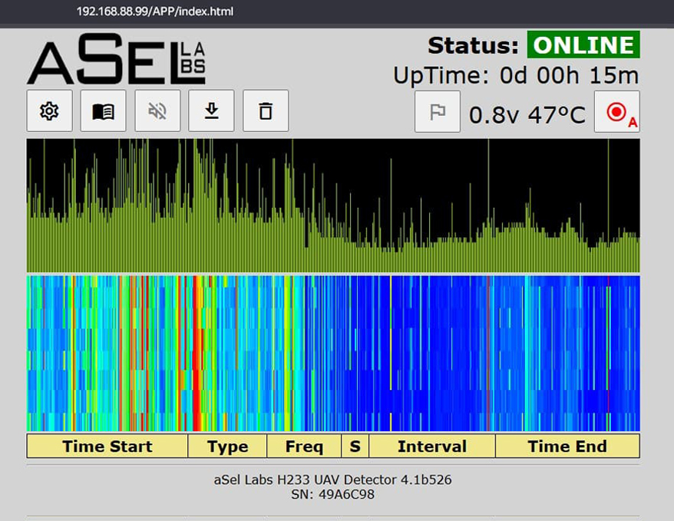Click the download log icon
This screenshot has height=521, width=674.
pos(212,111)
